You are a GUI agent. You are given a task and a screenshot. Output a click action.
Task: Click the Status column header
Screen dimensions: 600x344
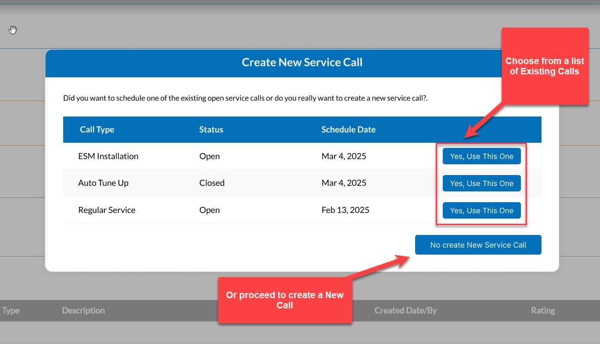point(211,130)
